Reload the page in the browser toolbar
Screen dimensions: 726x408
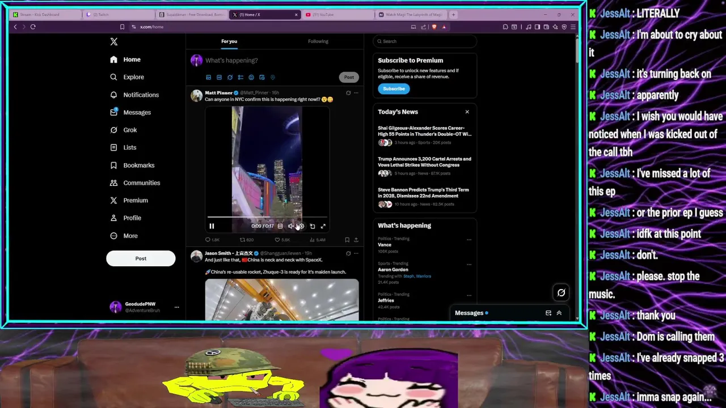coord(33,27)
